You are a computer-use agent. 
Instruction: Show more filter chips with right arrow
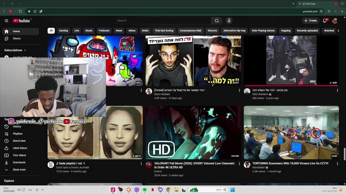338,30
